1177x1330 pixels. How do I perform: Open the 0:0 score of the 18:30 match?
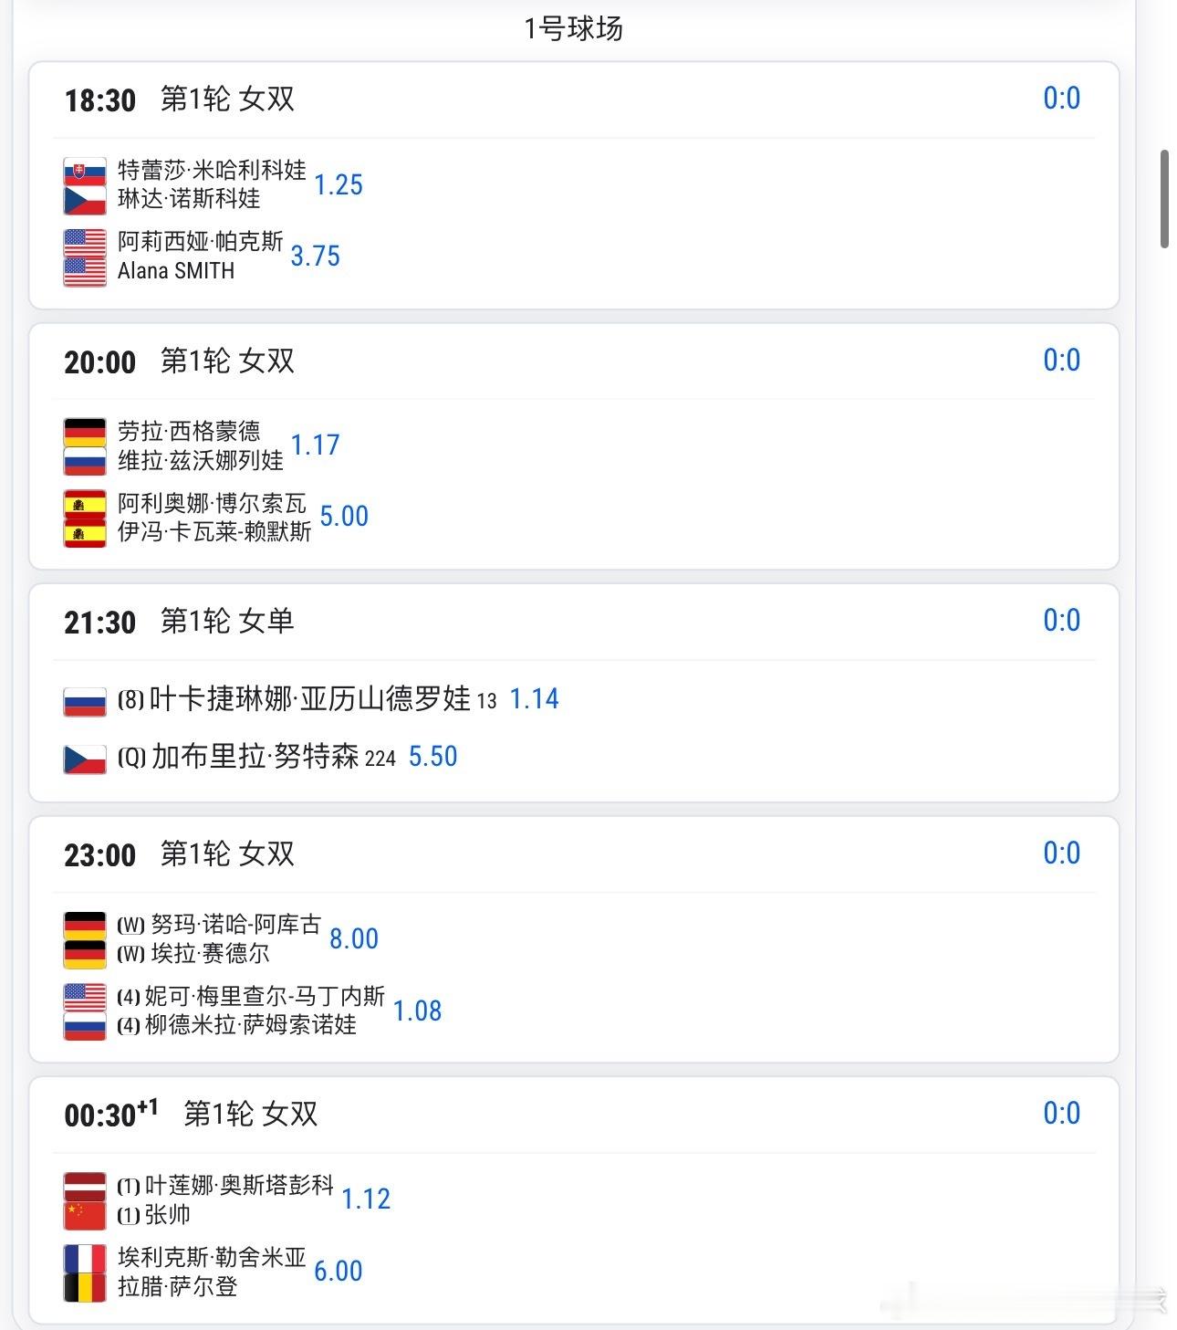tap(1061, 99)
